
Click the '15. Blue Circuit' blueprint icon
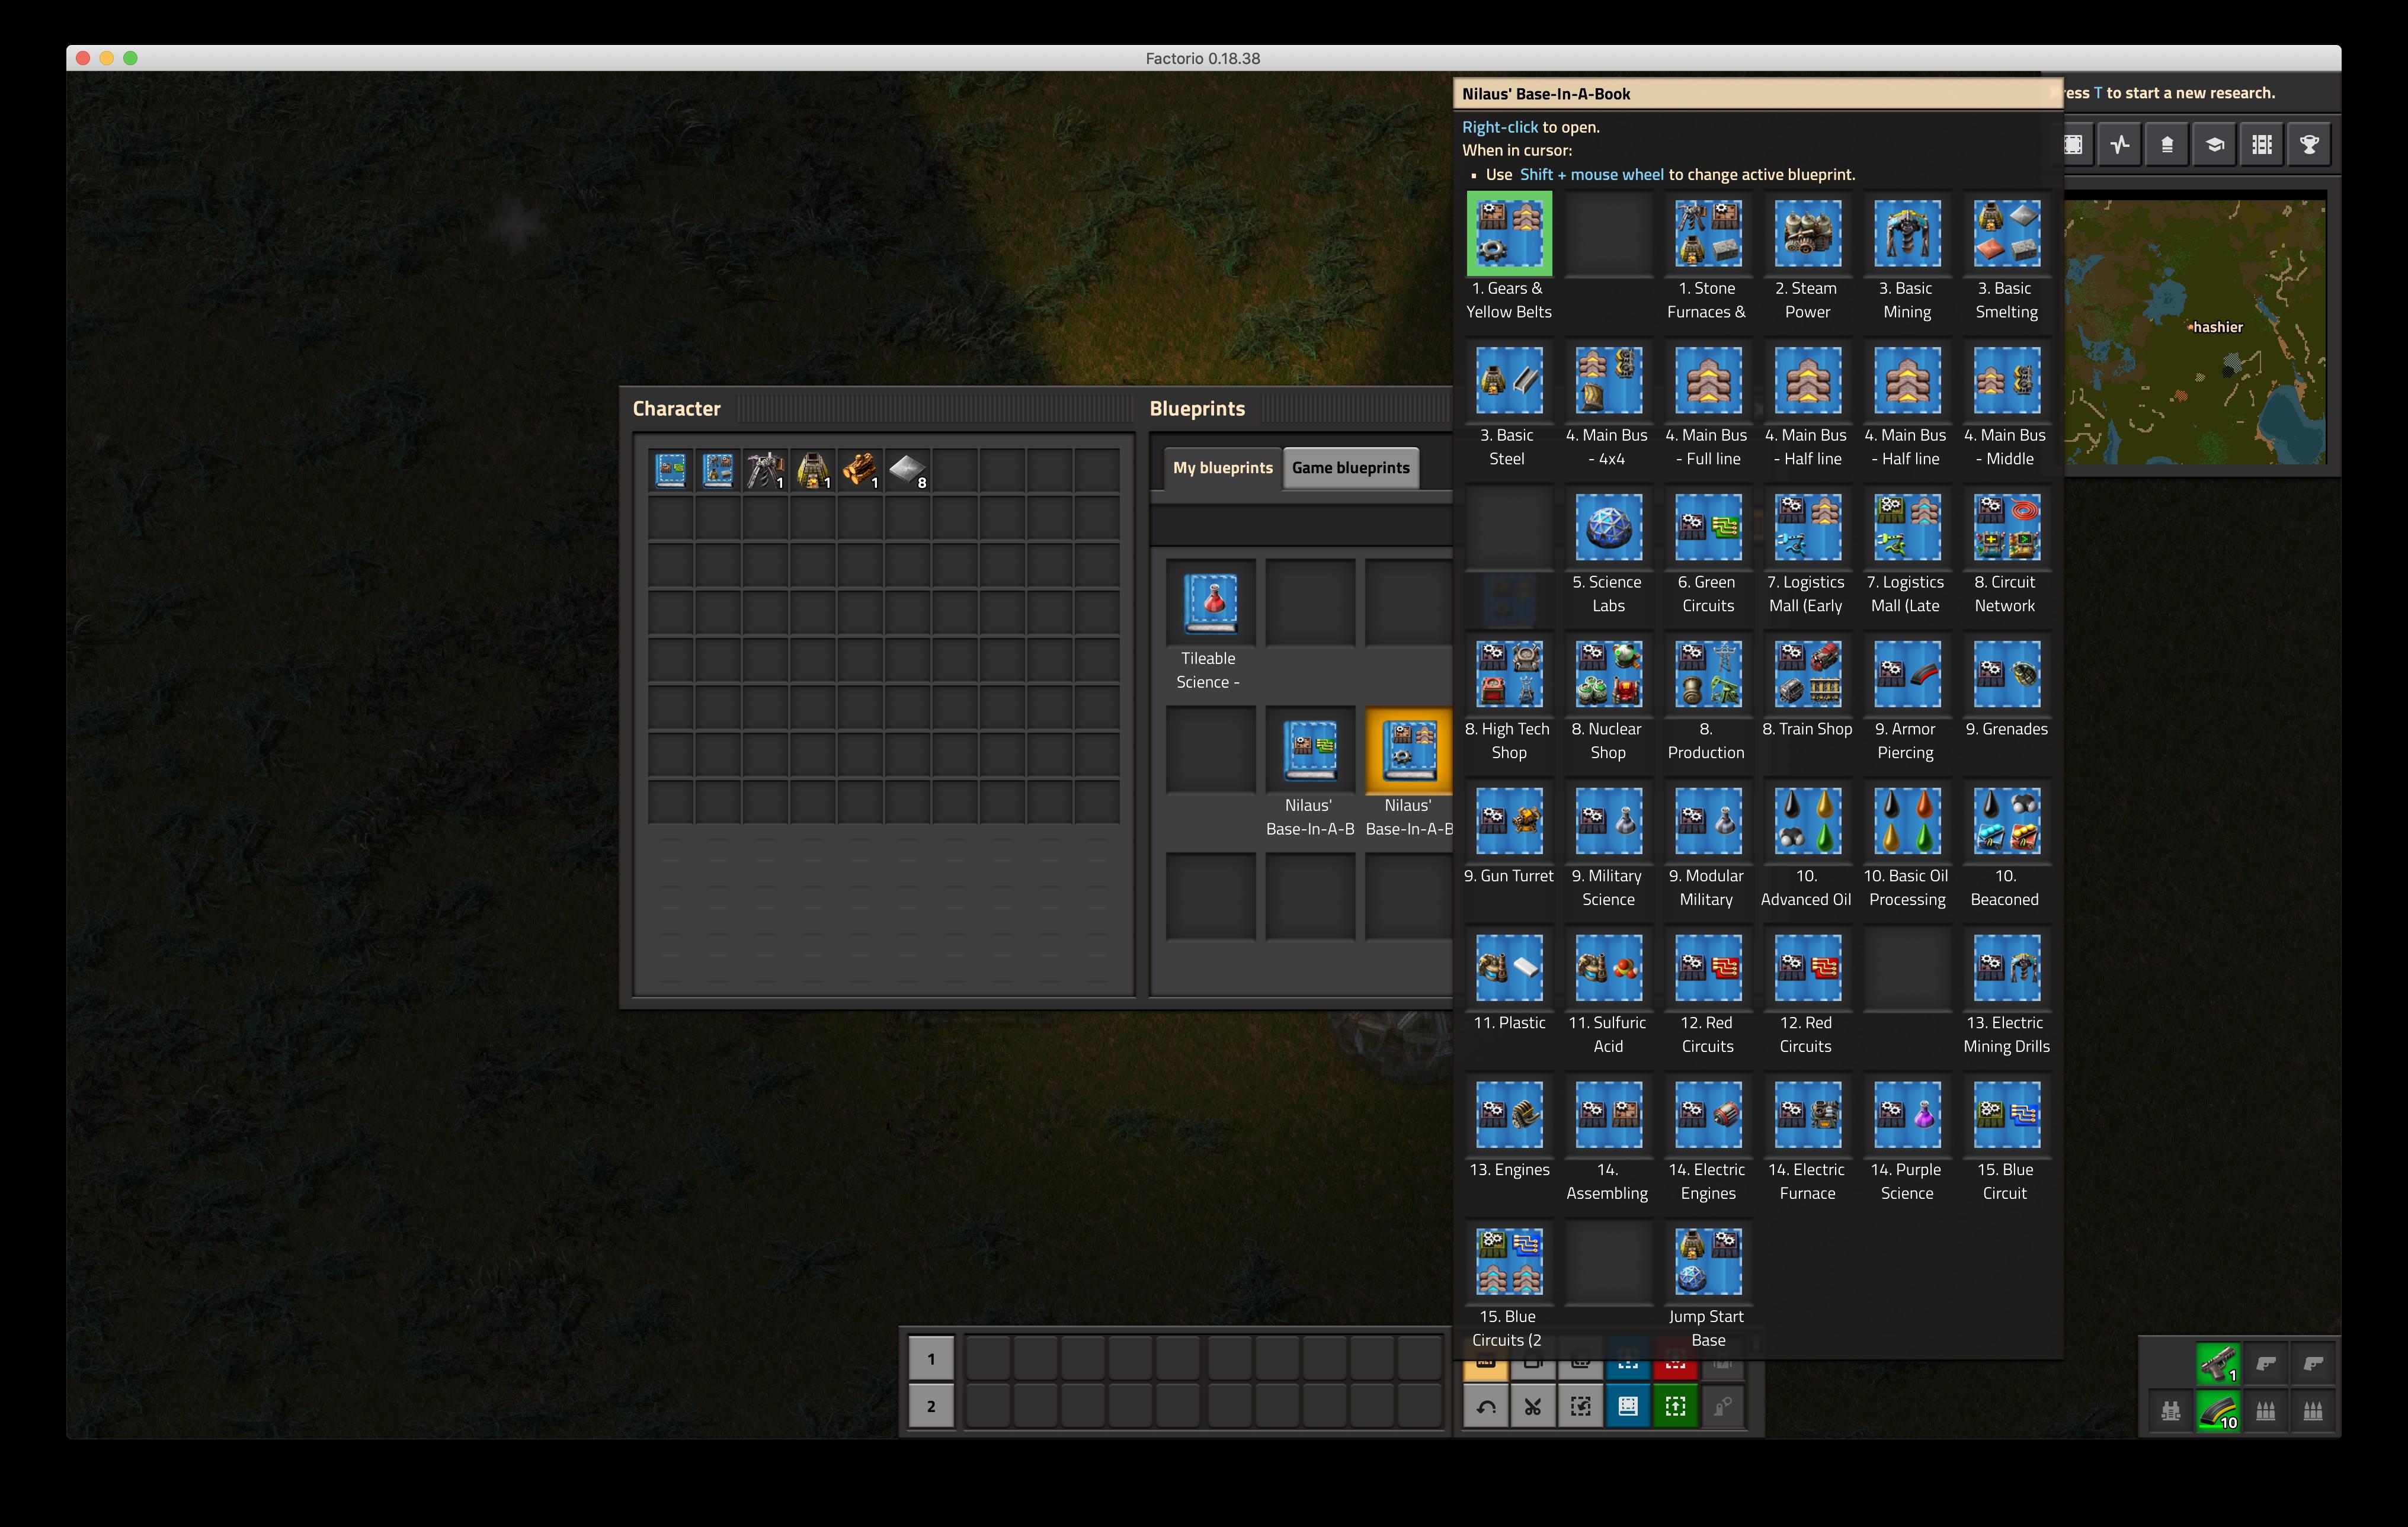2006,1115
